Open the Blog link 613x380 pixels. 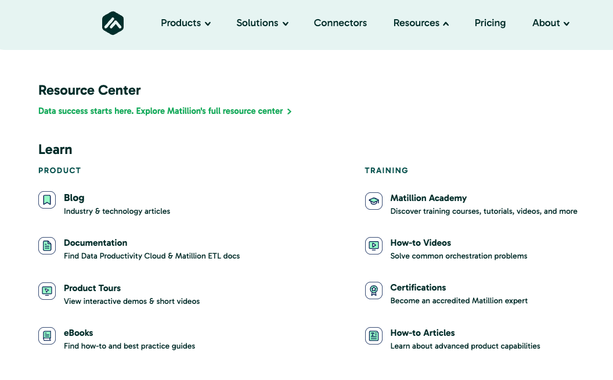pos(74,198)
